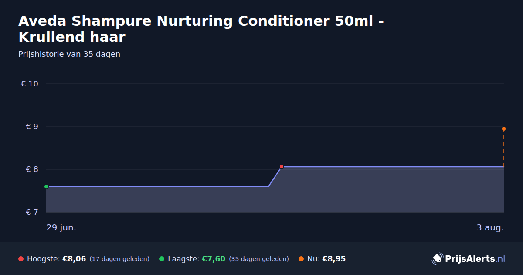523x275 pixels.
Task: Select the green Laagste legend dot
Action: (x=162, y=259)
